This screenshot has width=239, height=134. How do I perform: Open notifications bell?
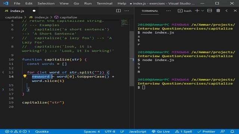[x=232, y=131]
